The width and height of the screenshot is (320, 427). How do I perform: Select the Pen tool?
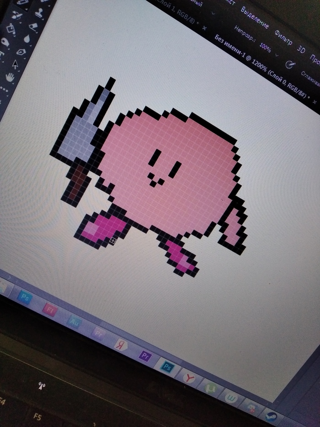click(x=21, y=52)
